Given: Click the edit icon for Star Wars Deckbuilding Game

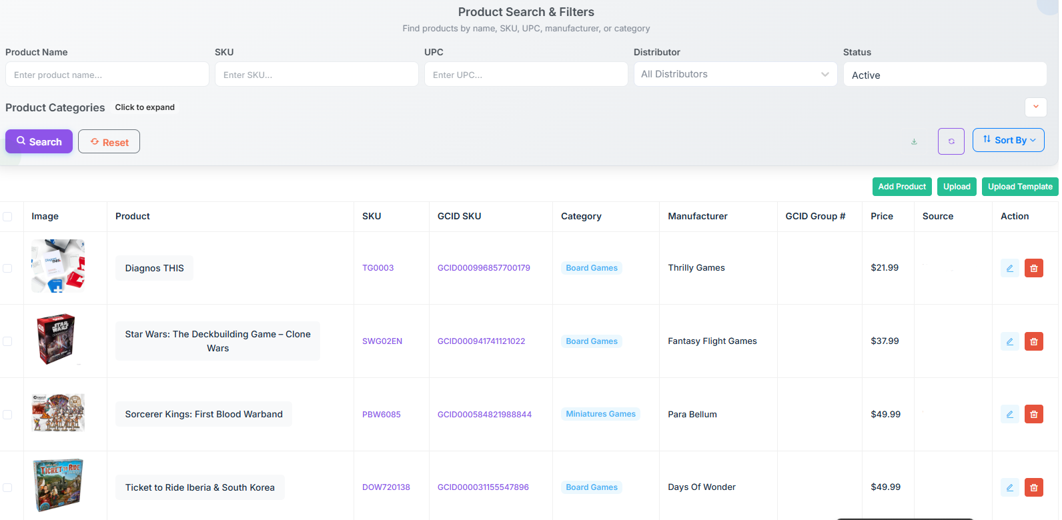Looking at the screenshot, I should click(1009, 341).
